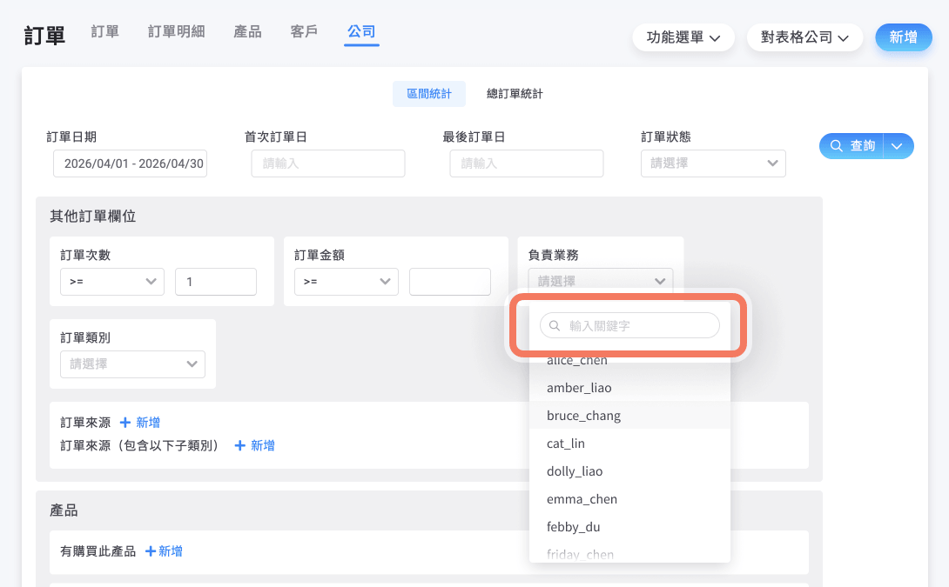Click the 首次訂單日 input field
The image size is (949, 587).
pyautogui.click(x=328, y=163)
